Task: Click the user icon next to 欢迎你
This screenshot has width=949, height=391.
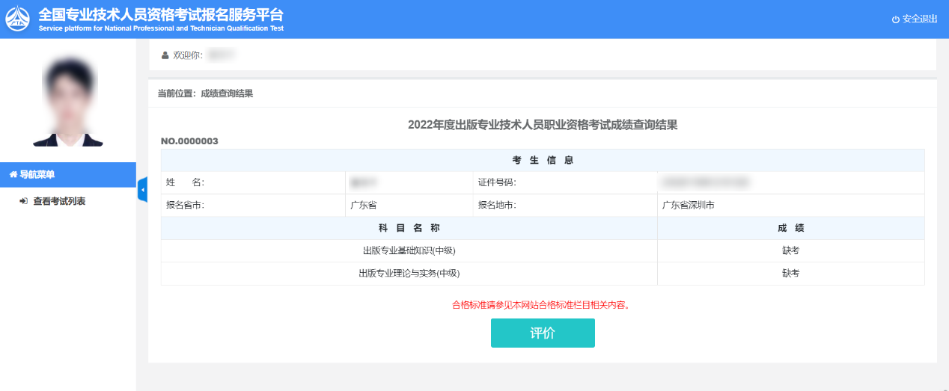Action: pos(165,55)
